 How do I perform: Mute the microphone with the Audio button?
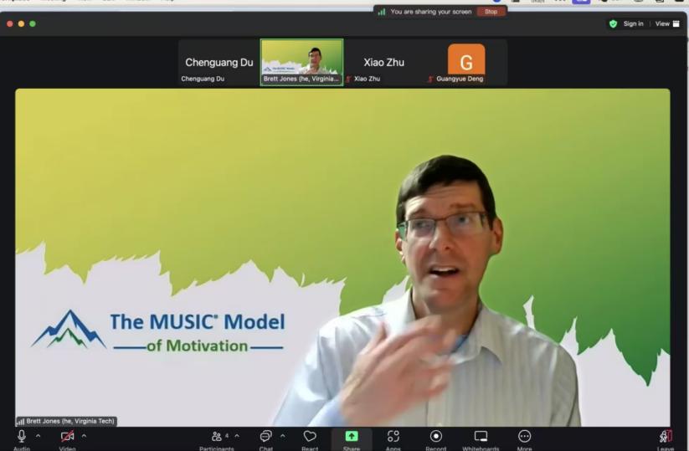[22, 437]
